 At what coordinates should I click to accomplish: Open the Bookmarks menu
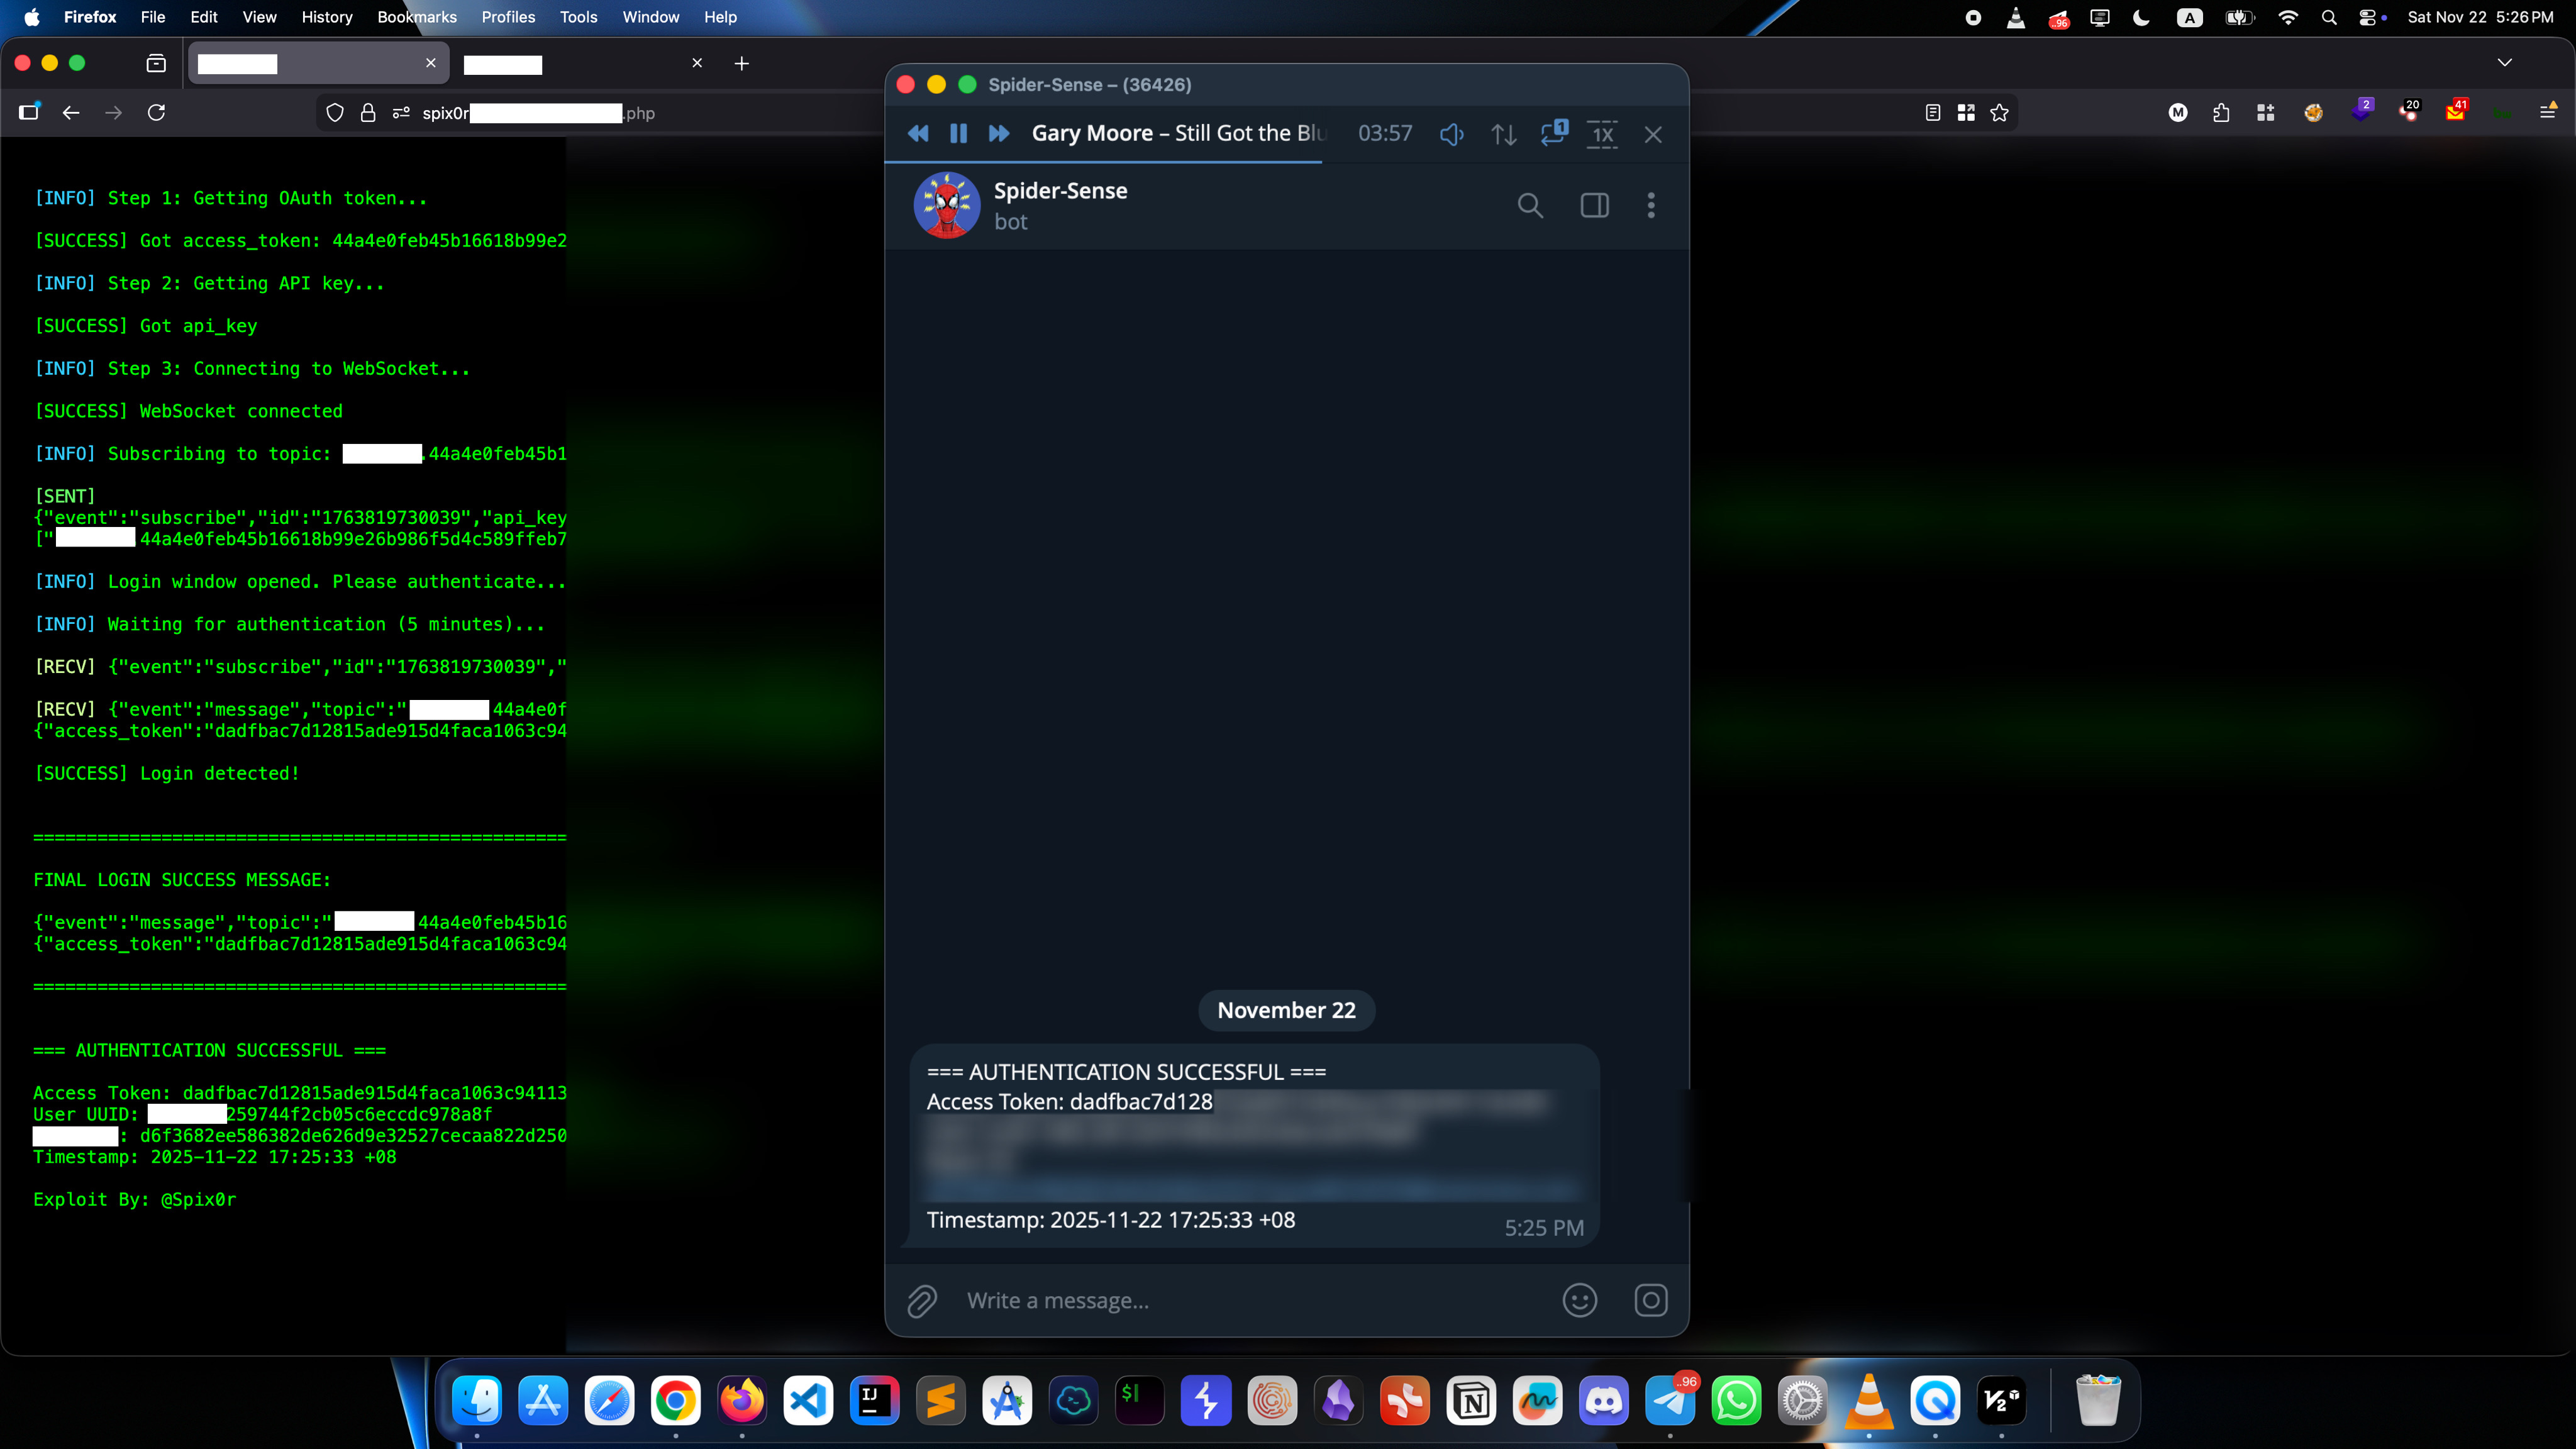(x=416, y=17)
